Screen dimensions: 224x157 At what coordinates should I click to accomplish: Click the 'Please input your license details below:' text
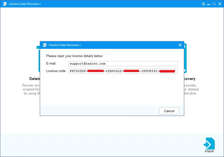(75, 56)
